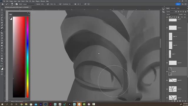
Task: Toggle pressure for opacity button
Action: click(x=48, y=4)
